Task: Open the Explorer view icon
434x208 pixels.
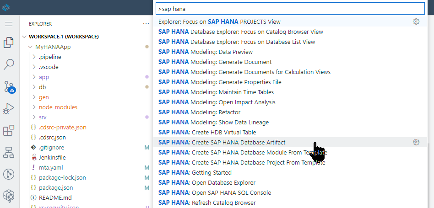Action: coord(9,43)
